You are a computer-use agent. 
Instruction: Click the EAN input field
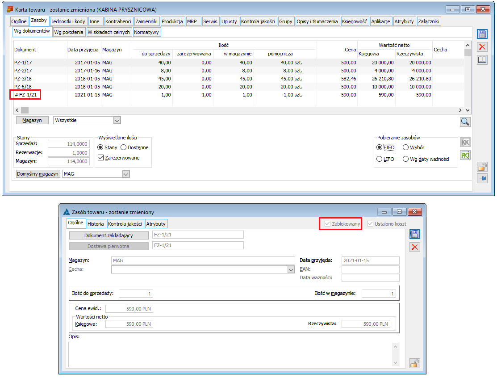(371, 269)
